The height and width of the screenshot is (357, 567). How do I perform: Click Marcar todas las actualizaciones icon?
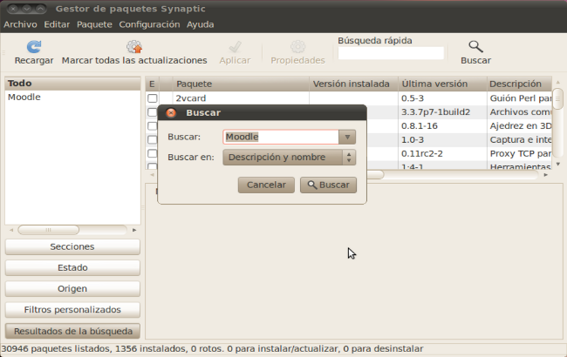click(134, 46)
